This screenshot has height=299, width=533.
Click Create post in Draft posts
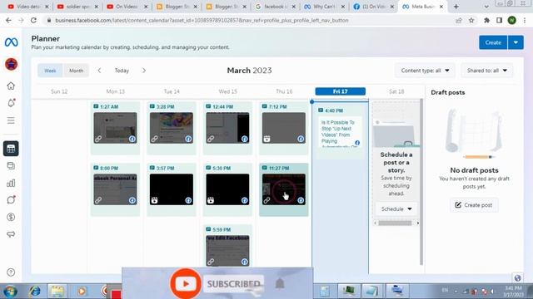[x=474, y=205]
